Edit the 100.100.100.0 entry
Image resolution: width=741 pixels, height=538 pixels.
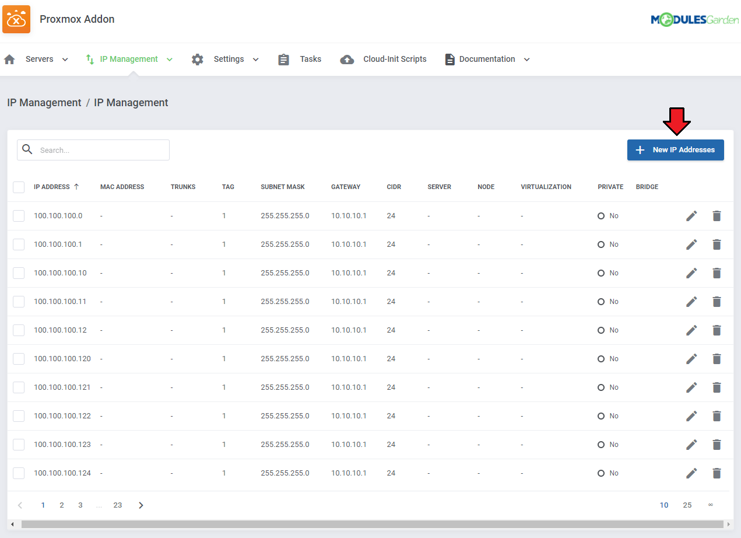coord(691,216)
